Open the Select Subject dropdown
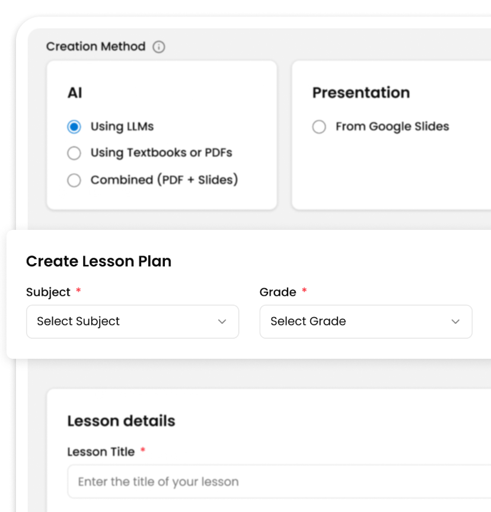491x512 pixels. tap(132, 321)
